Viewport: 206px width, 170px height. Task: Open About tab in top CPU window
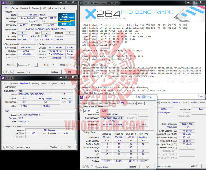click(62, 8)
